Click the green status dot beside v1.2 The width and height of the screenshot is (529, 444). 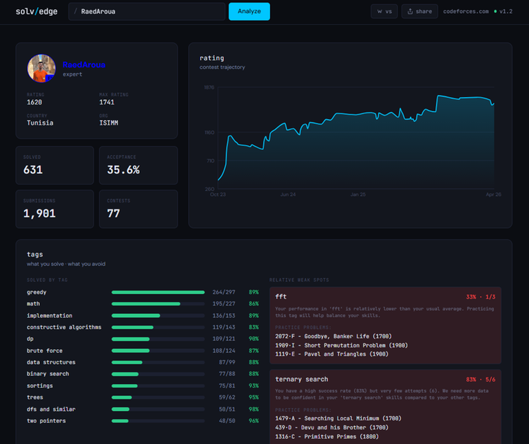click(495, 12)
